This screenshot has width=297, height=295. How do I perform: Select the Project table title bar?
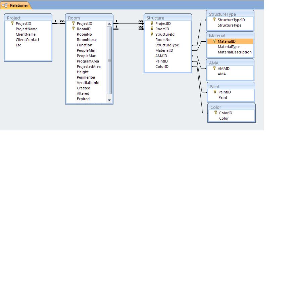point(28,18)
